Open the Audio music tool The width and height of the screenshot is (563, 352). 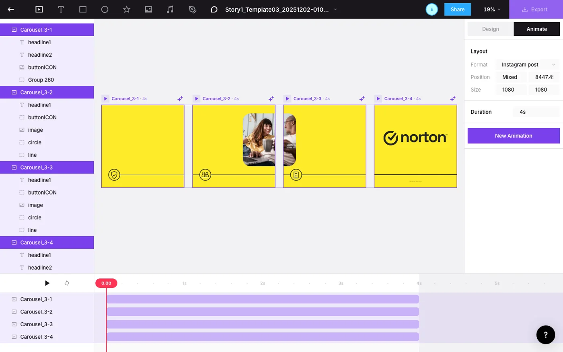(171, 9)
